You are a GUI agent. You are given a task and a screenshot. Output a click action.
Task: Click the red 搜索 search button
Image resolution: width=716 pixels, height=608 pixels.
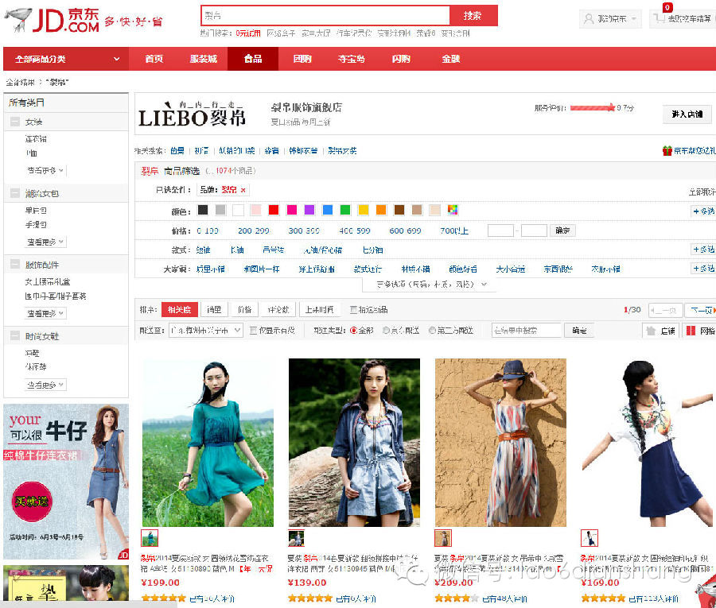(473, 16)
